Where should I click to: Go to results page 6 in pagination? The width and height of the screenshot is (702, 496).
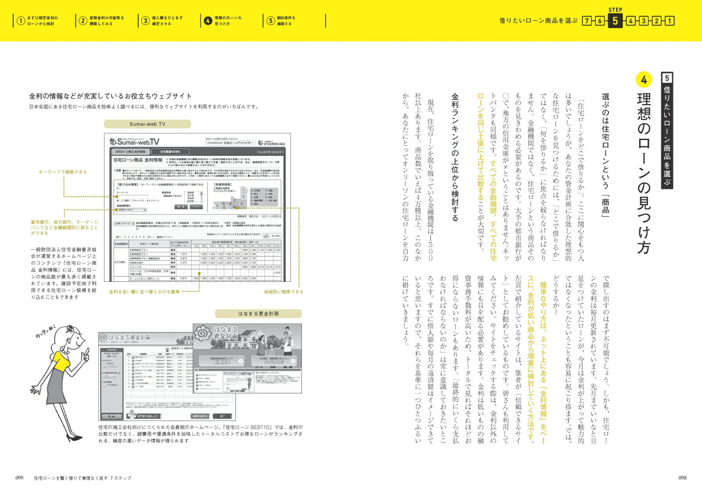tap(143, 237)
